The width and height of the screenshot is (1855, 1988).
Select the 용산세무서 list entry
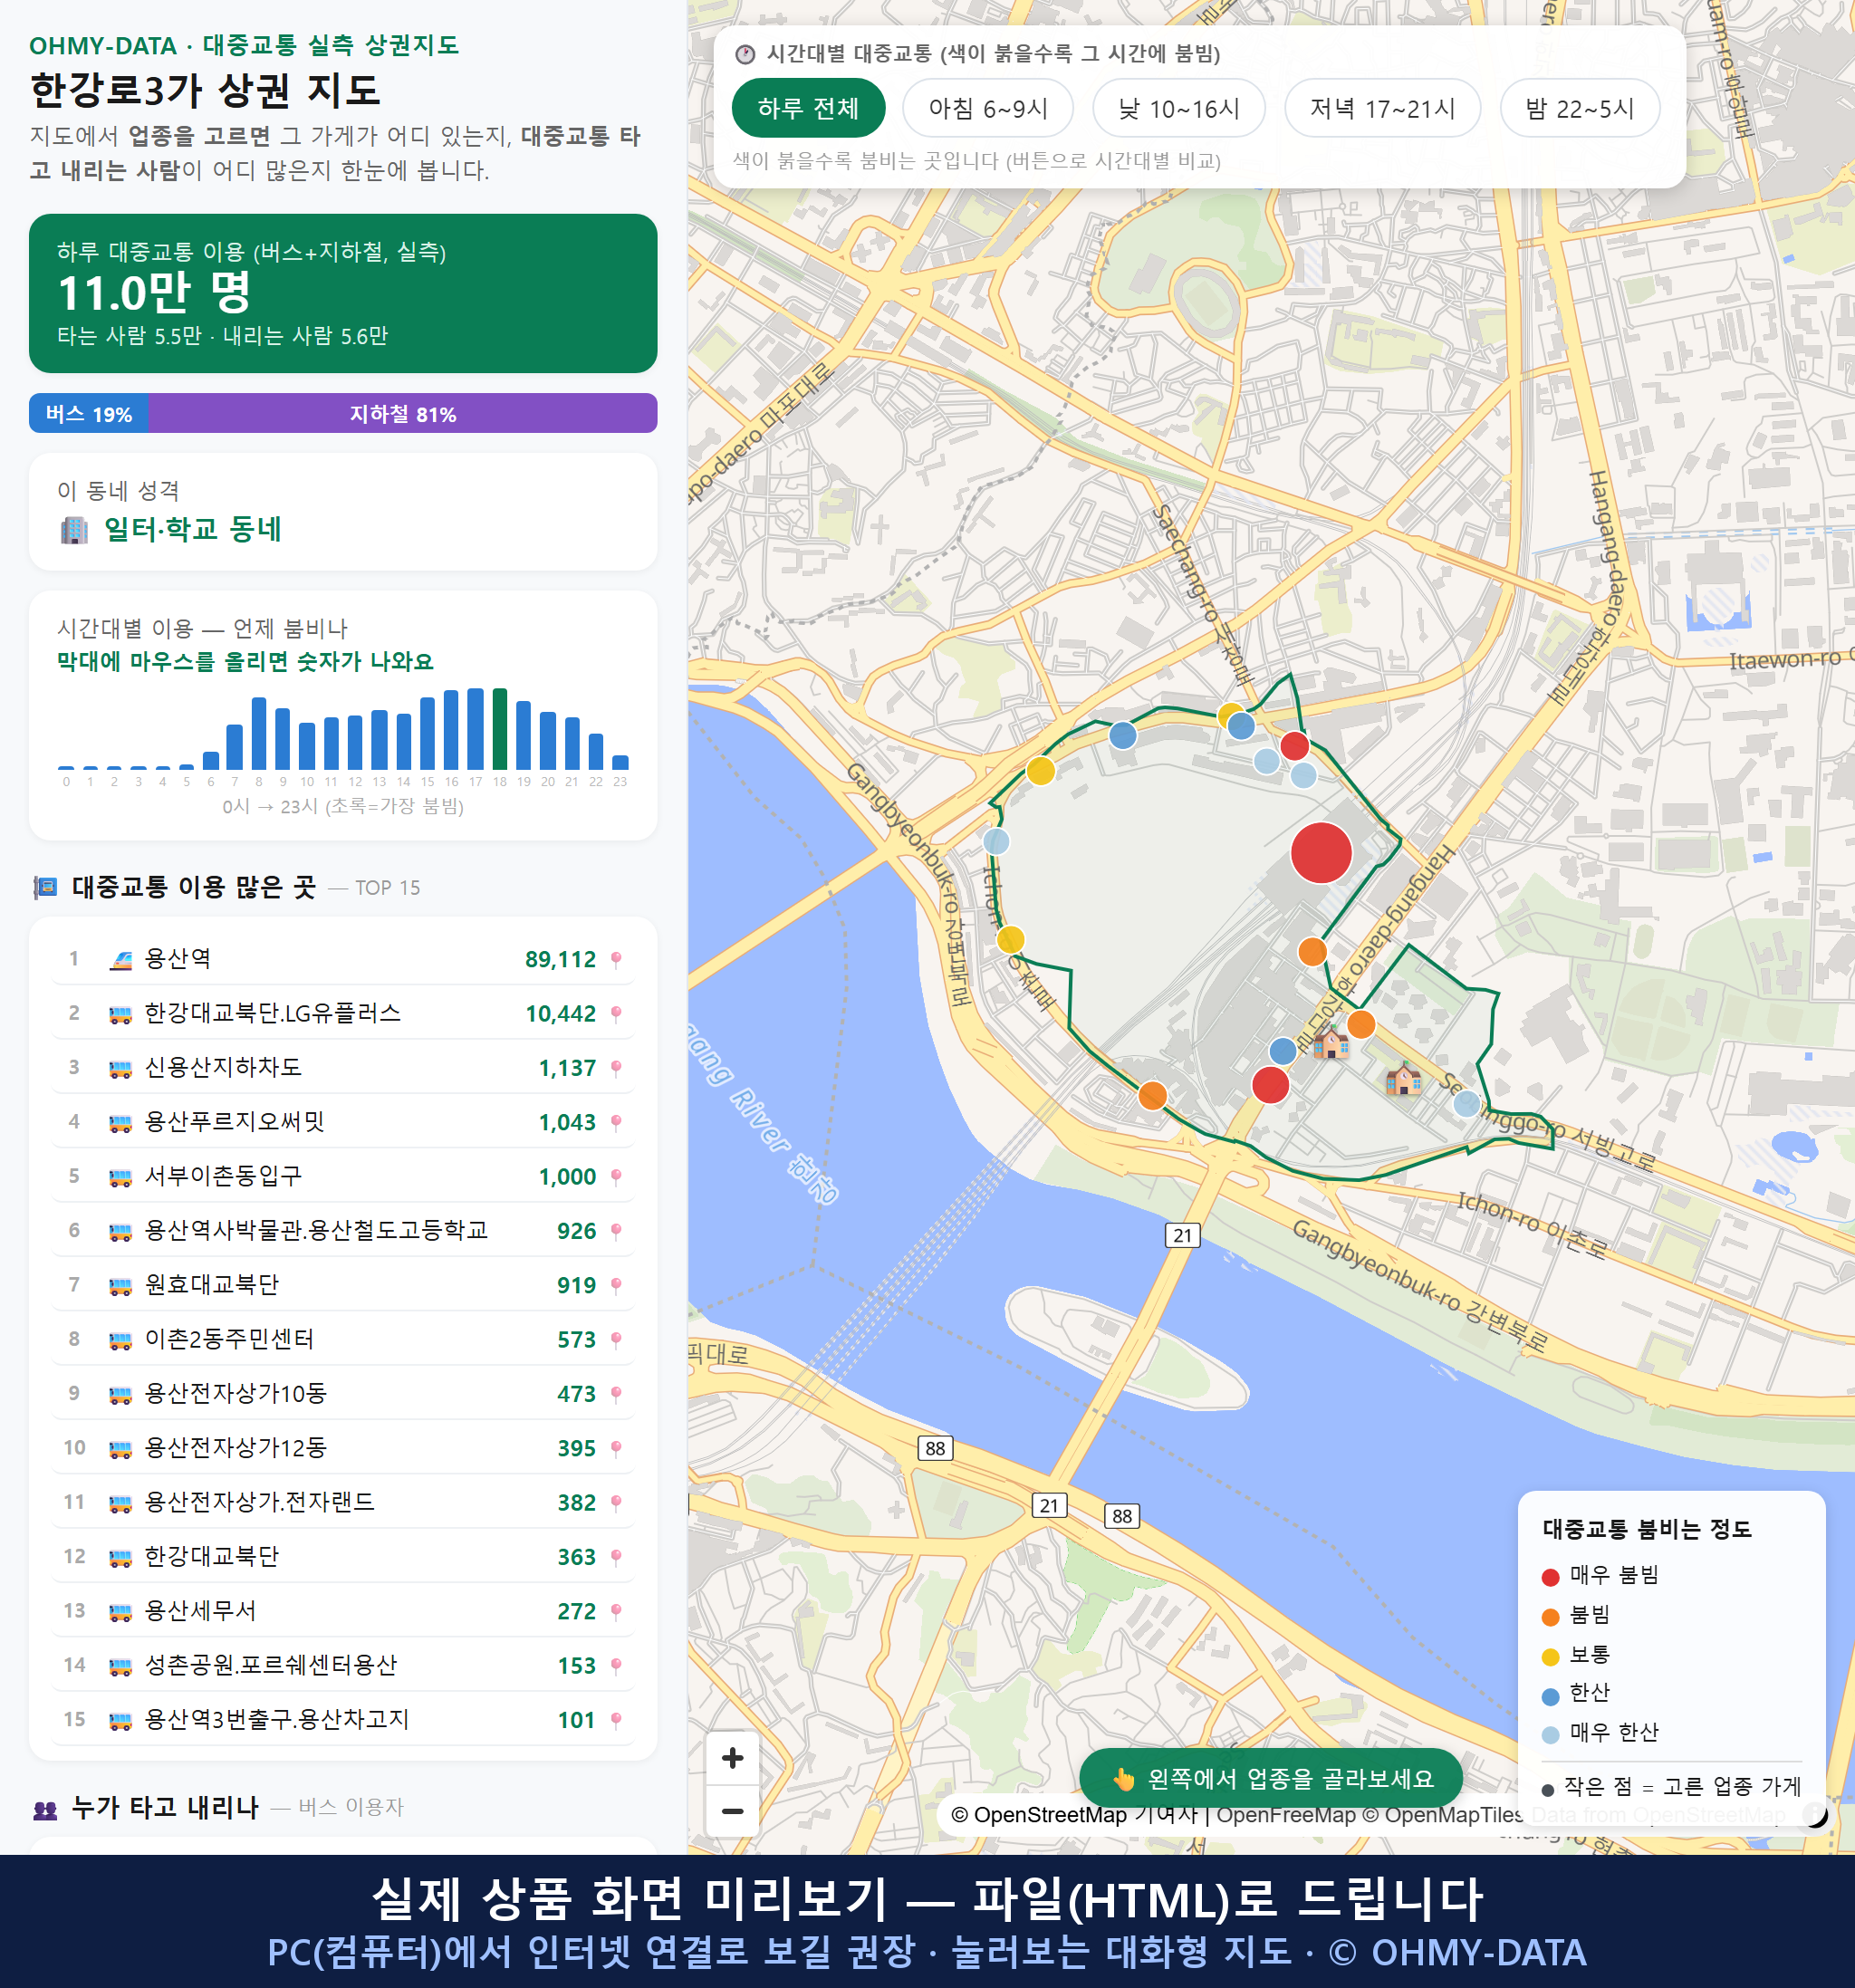pyautogui.click(x=343, y=1611)
